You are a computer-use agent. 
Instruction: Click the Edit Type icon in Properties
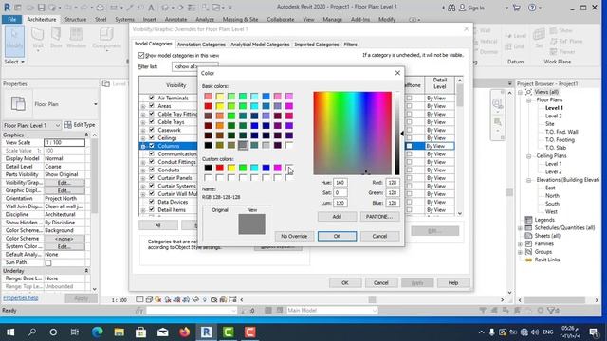pyautogui.click(x=67, y=125)
